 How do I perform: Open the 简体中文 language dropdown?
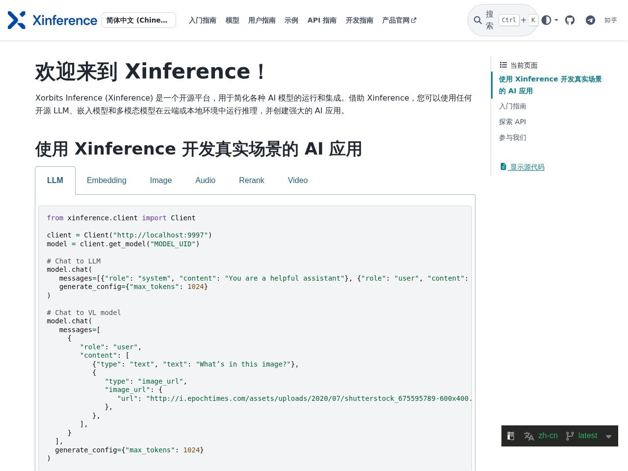coord(139,20)
